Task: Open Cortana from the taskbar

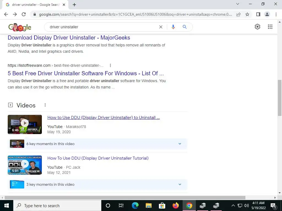Action: pyautogui.click(x=108, y=206)
